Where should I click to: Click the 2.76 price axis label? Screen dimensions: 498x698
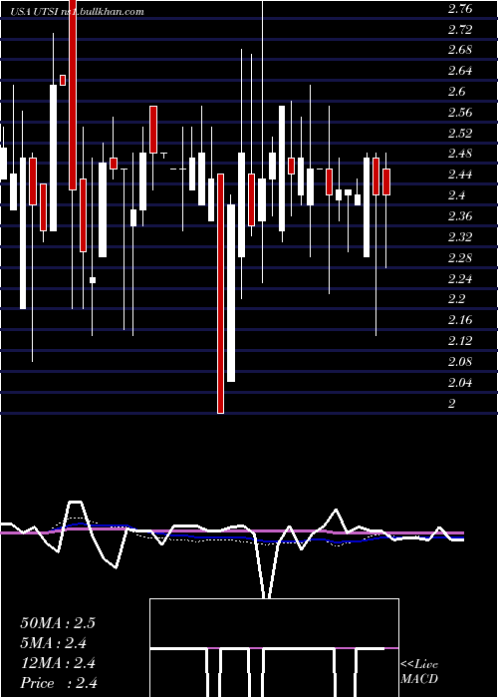[x=460, y=9]
